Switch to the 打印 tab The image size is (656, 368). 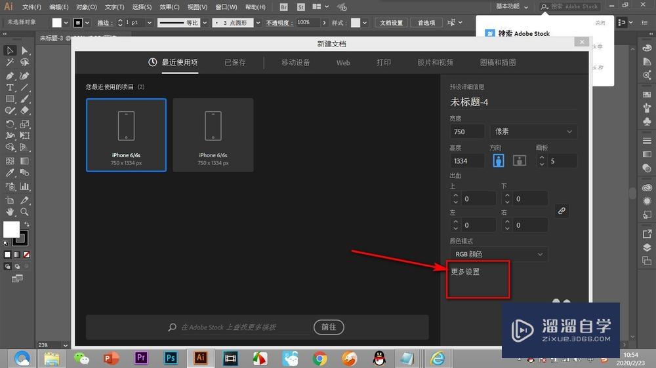tap(384, 63)
